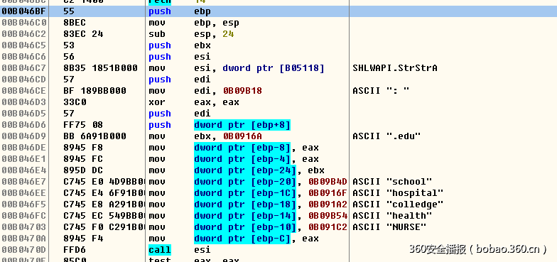Click comment ASCII "school"
The height and width of the screenshot is (262, 557).
[392, 182]
